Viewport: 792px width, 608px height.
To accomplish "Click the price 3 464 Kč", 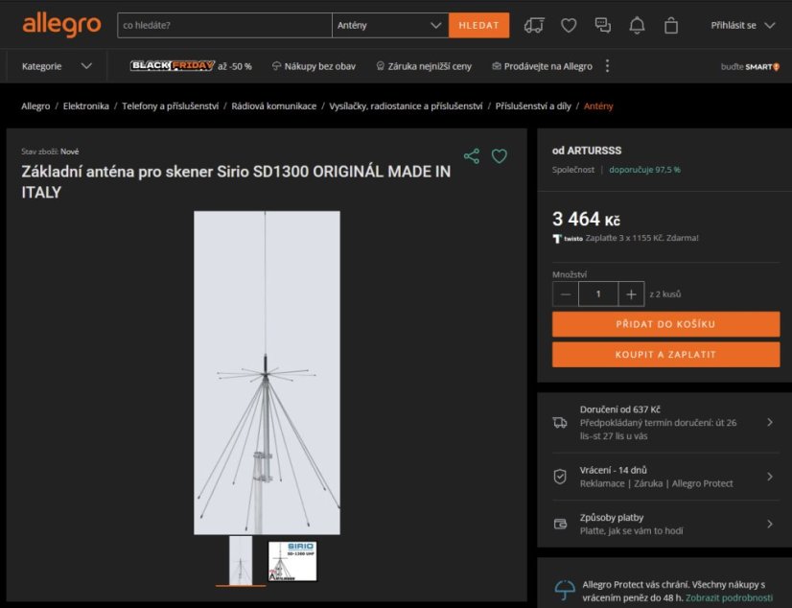I will point(586,220).
